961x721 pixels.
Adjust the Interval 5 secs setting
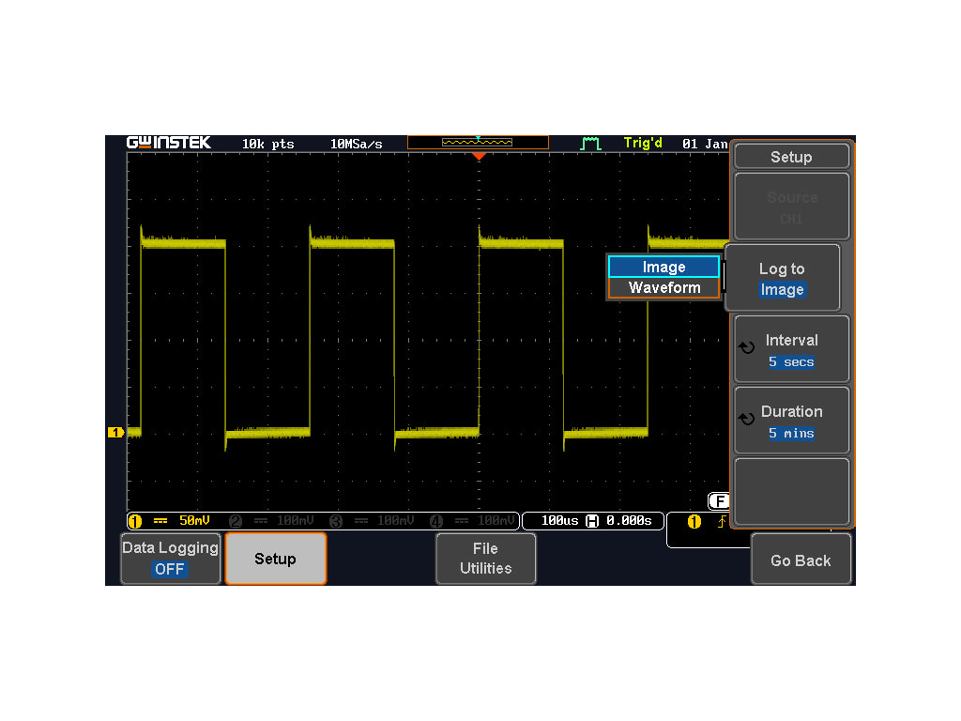tap(791, 350)
